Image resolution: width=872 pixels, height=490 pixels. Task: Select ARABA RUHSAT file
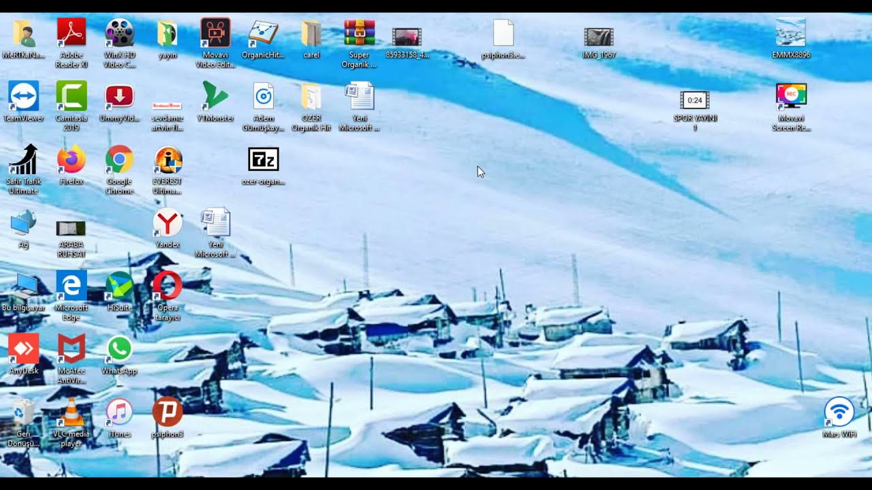click(x=72, y=229)
